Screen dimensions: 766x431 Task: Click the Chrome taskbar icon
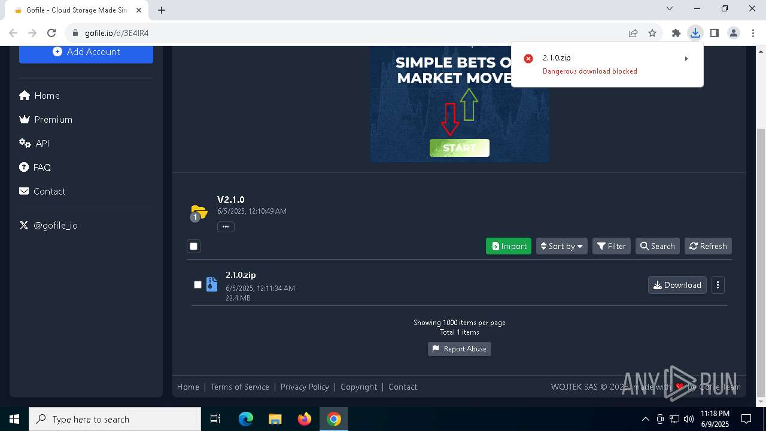pyautogui.click(x=334, y=419)
